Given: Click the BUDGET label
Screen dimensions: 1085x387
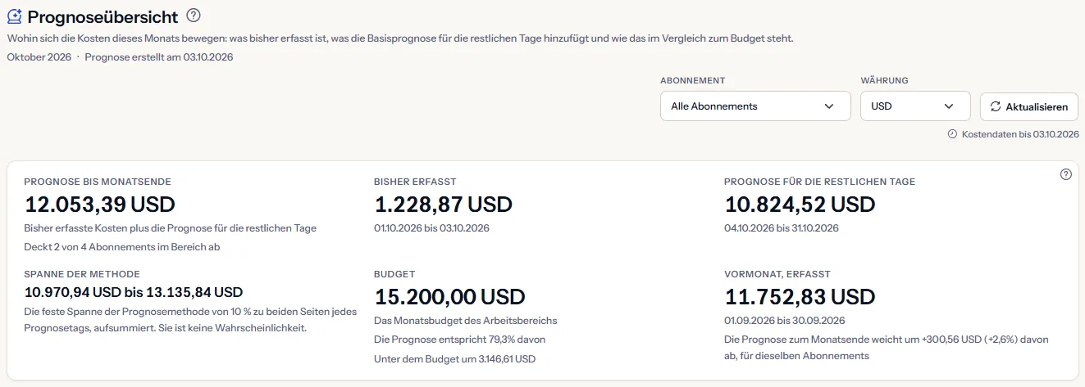Looking at the screenshot, I should coord(394,274).
